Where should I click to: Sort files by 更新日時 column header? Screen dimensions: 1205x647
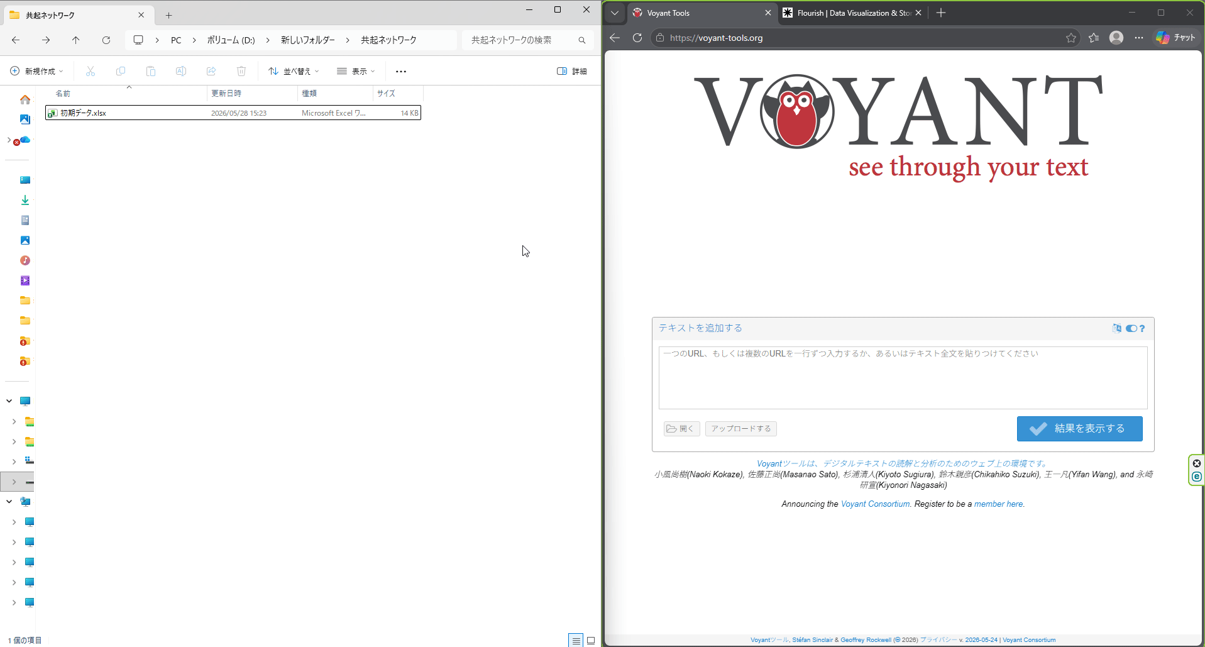coord(251,93)
